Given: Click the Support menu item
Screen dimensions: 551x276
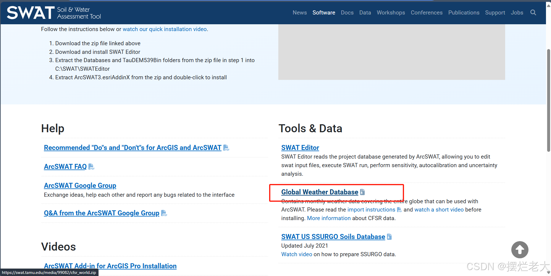Looking at the screenshot, I should (495, 13).
